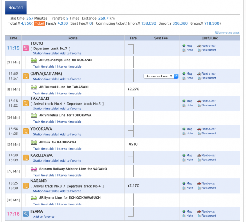Click the 3mon price ¥396,380
Screen dimensions: 246x222
(x=180, y=23)
